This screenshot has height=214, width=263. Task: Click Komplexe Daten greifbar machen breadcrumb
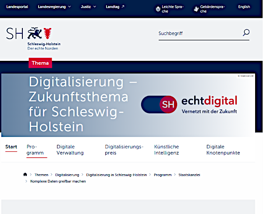[58, 181]
